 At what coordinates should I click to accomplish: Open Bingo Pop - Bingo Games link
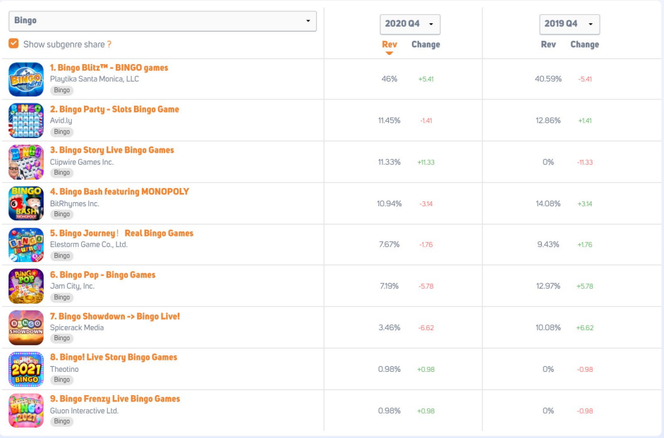[x=102, y=275]
